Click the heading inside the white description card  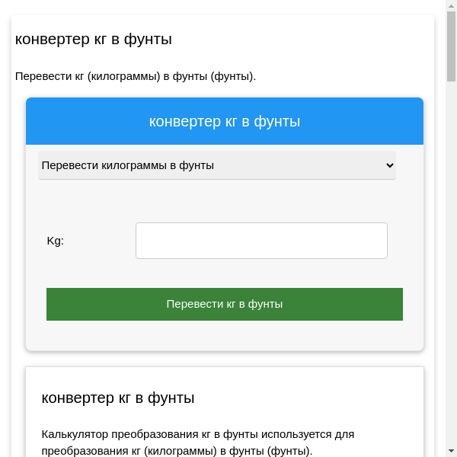point(118,398)
